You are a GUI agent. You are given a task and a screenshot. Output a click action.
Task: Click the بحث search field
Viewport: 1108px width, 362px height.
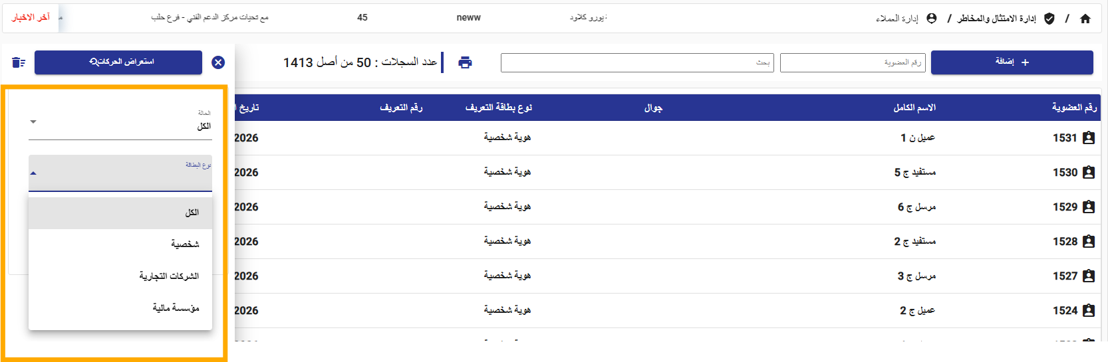click(x=636, y=62)
